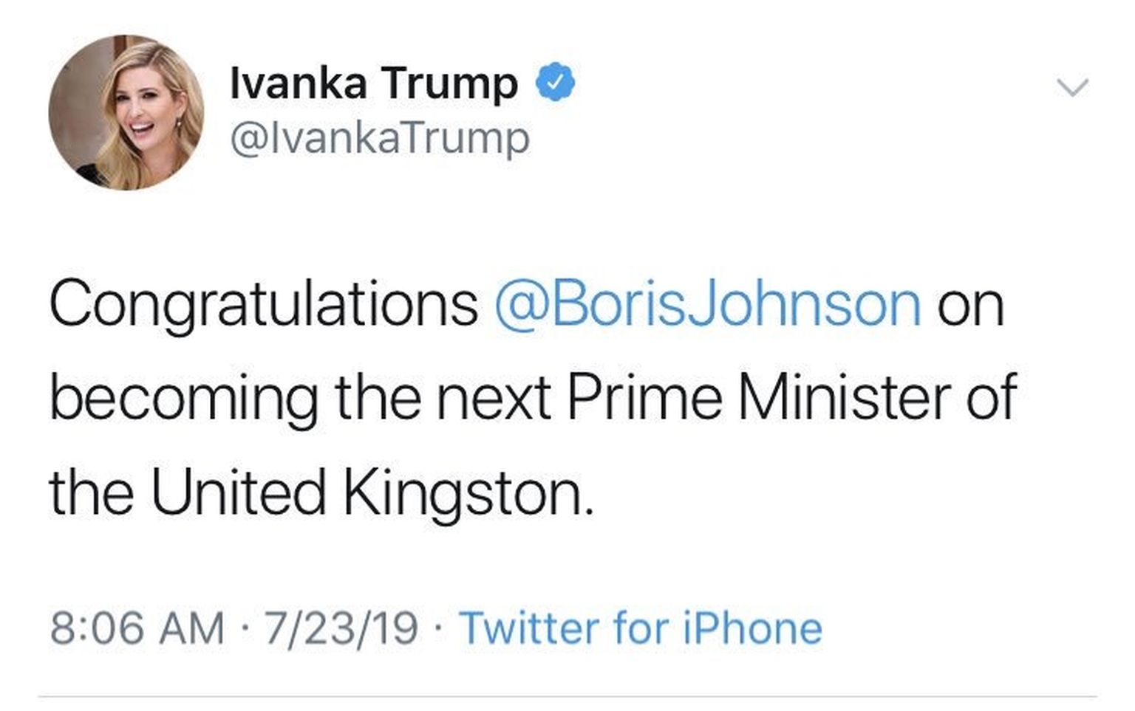Click the Twitter for iPhone source link
The height and width of the screenshot is (711, 1135).
[x=641, y=628]
